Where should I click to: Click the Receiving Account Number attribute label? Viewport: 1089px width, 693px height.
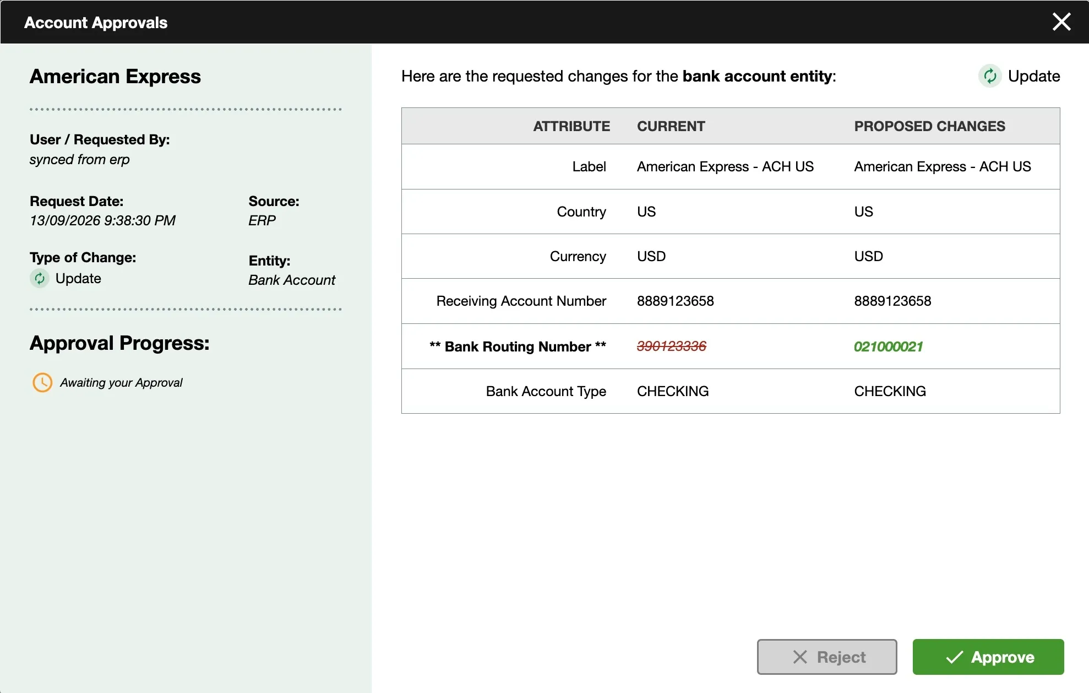[x=521, y=301]
